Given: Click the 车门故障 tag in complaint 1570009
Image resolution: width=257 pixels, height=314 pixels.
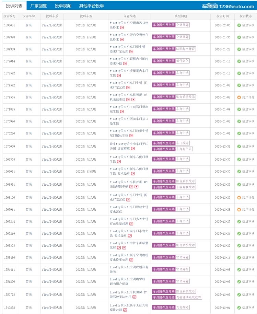Looking at the screenshot, I should [x=183, y=143].
